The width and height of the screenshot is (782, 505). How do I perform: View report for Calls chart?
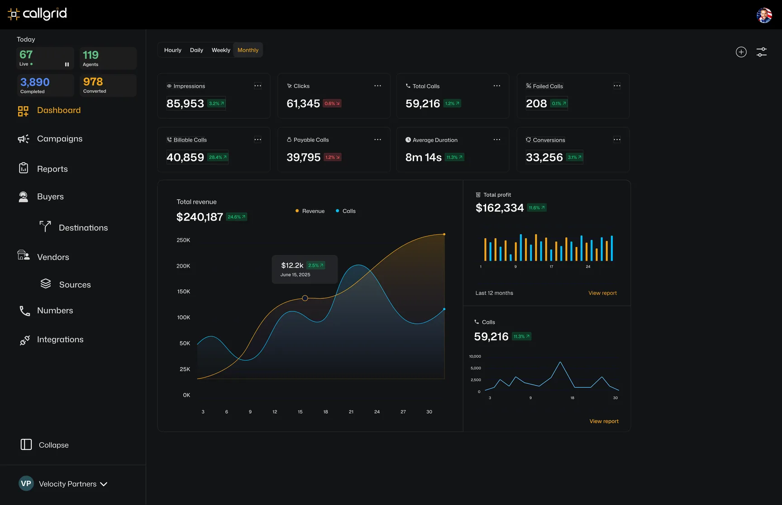click(604, 421)
